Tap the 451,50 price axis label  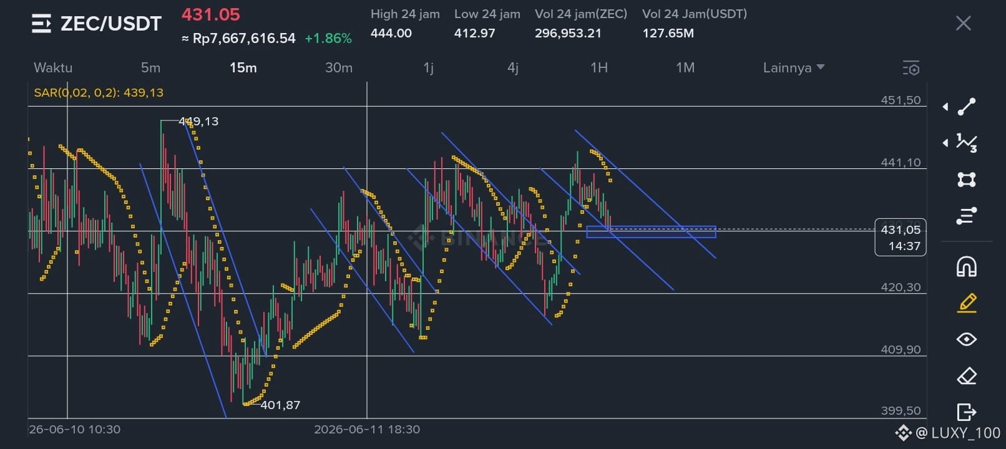pos(901,100)
